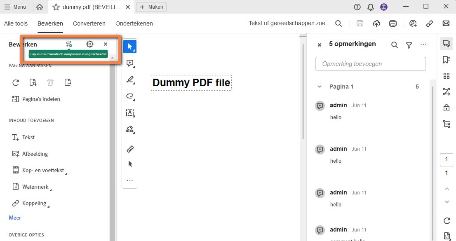This screenshot has height=241, width=456.
Task: Click the Maken new tab button
Action: point(151,7)
